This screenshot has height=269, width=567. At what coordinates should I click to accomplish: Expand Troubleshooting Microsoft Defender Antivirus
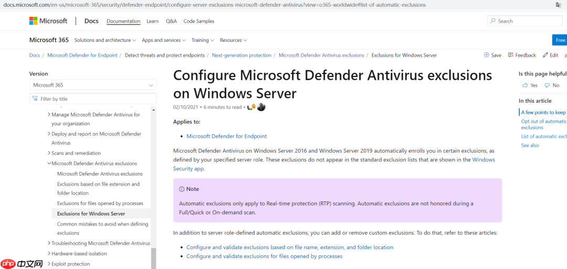49,243
